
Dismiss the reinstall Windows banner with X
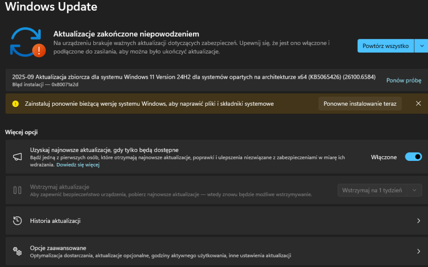coord(419,104)
